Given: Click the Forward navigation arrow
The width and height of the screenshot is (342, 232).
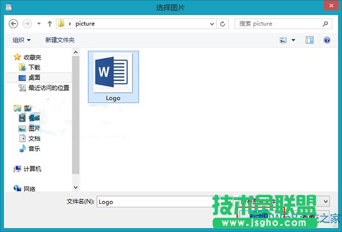Looking at the screenshot, I should [27, 23].
